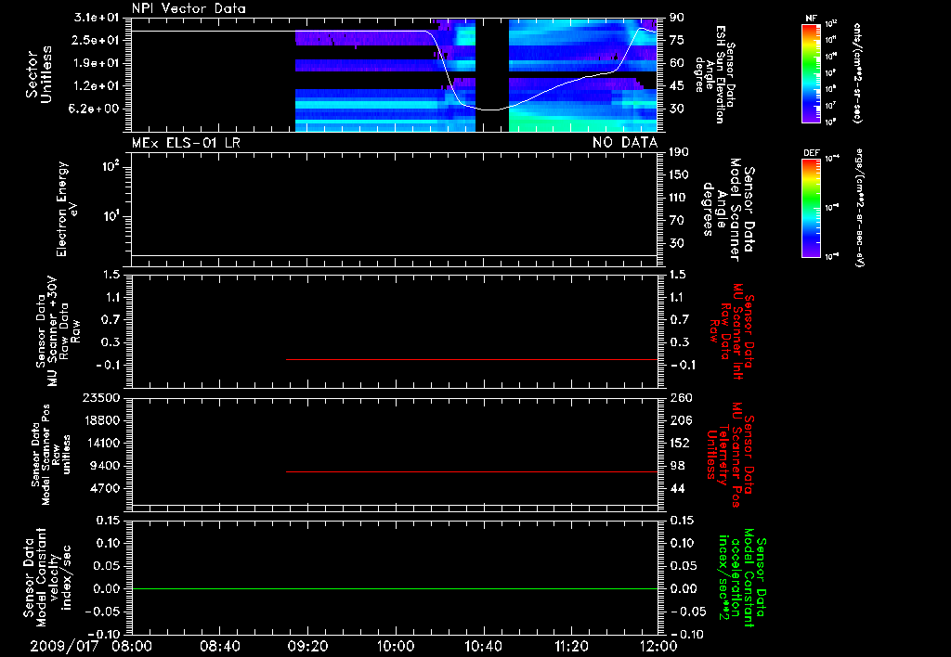
Task: Click the DEF energy-flux color bar
Action: click(811, 208)
